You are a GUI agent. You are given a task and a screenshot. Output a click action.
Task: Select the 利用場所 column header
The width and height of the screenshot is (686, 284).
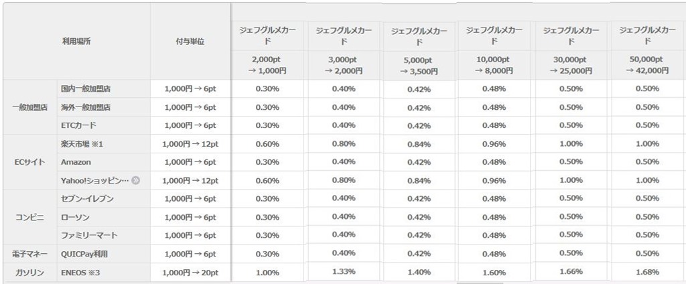pos(76,42)
